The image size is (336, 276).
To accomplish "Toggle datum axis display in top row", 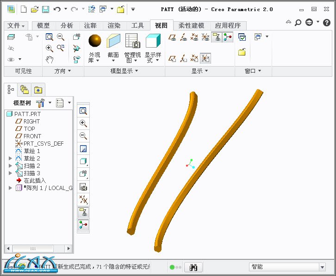I will pos(183,37).
